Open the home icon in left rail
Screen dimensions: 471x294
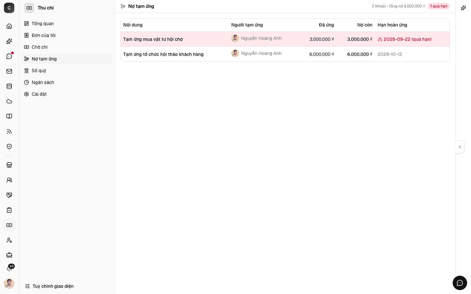pos(9,26)
